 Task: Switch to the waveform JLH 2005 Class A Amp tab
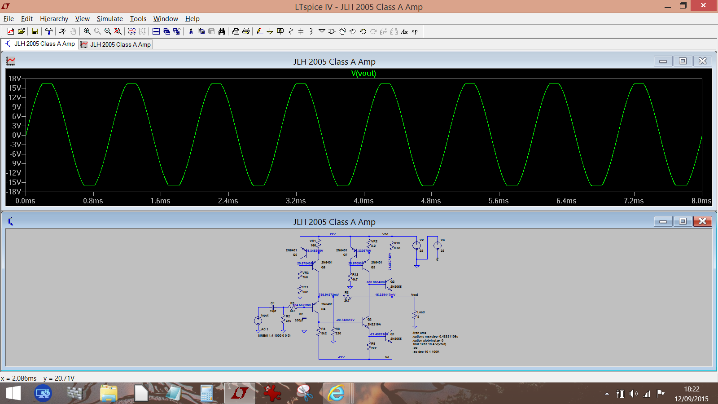[115, 44]
